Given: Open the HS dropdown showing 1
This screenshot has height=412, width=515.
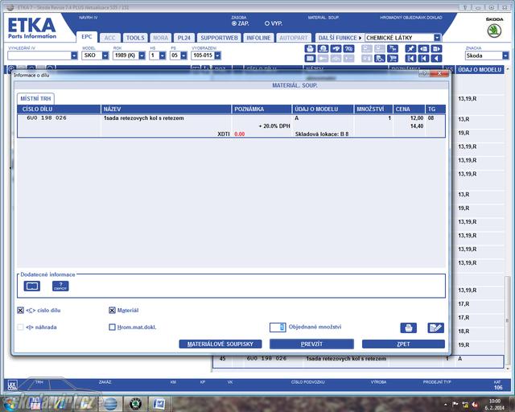Looking at the screenshot, I should (163, 56).
